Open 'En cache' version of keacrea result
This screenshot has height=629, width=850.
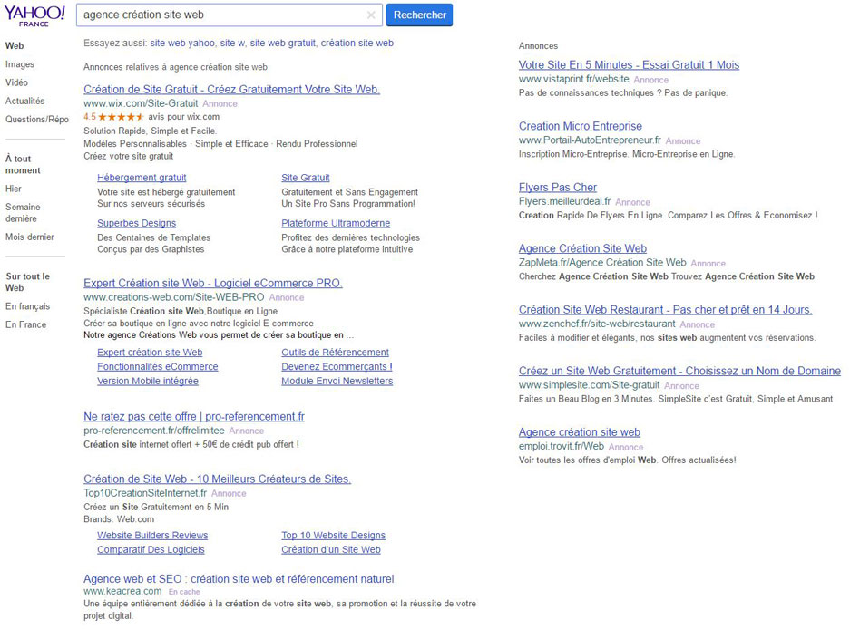tap(184, 592)
